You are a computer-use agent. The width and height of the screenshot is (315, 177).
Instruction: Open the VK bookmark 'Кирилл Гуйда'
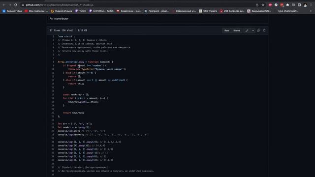pos(12,11)
